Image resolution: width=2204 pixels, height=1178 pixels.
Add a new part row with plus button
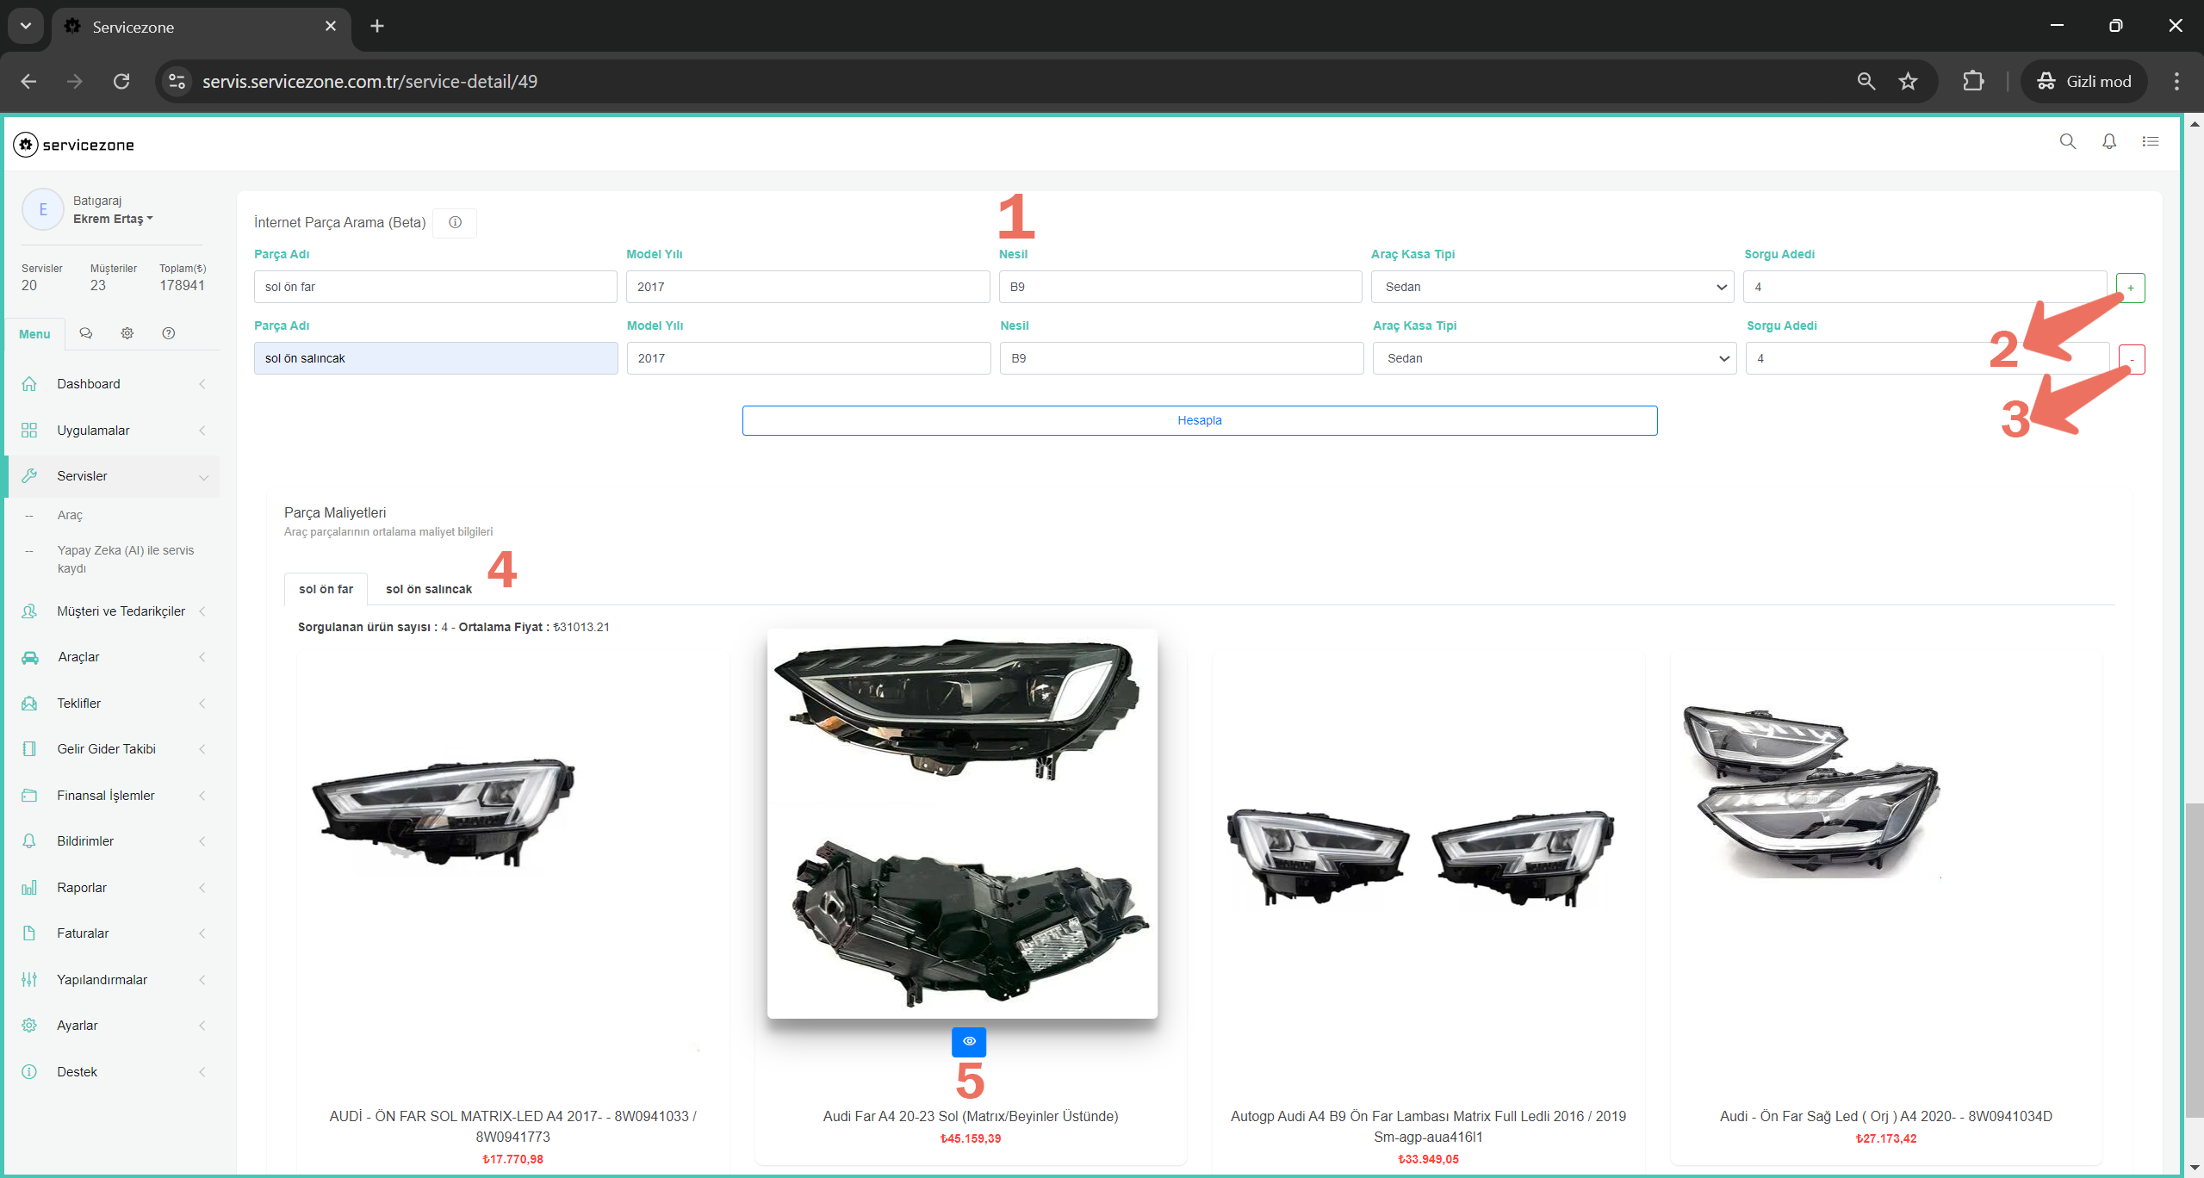coord(2131,288)
